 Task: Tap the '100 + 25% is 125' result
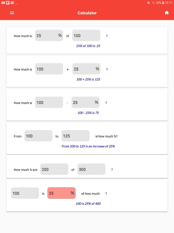coord(88,79)
